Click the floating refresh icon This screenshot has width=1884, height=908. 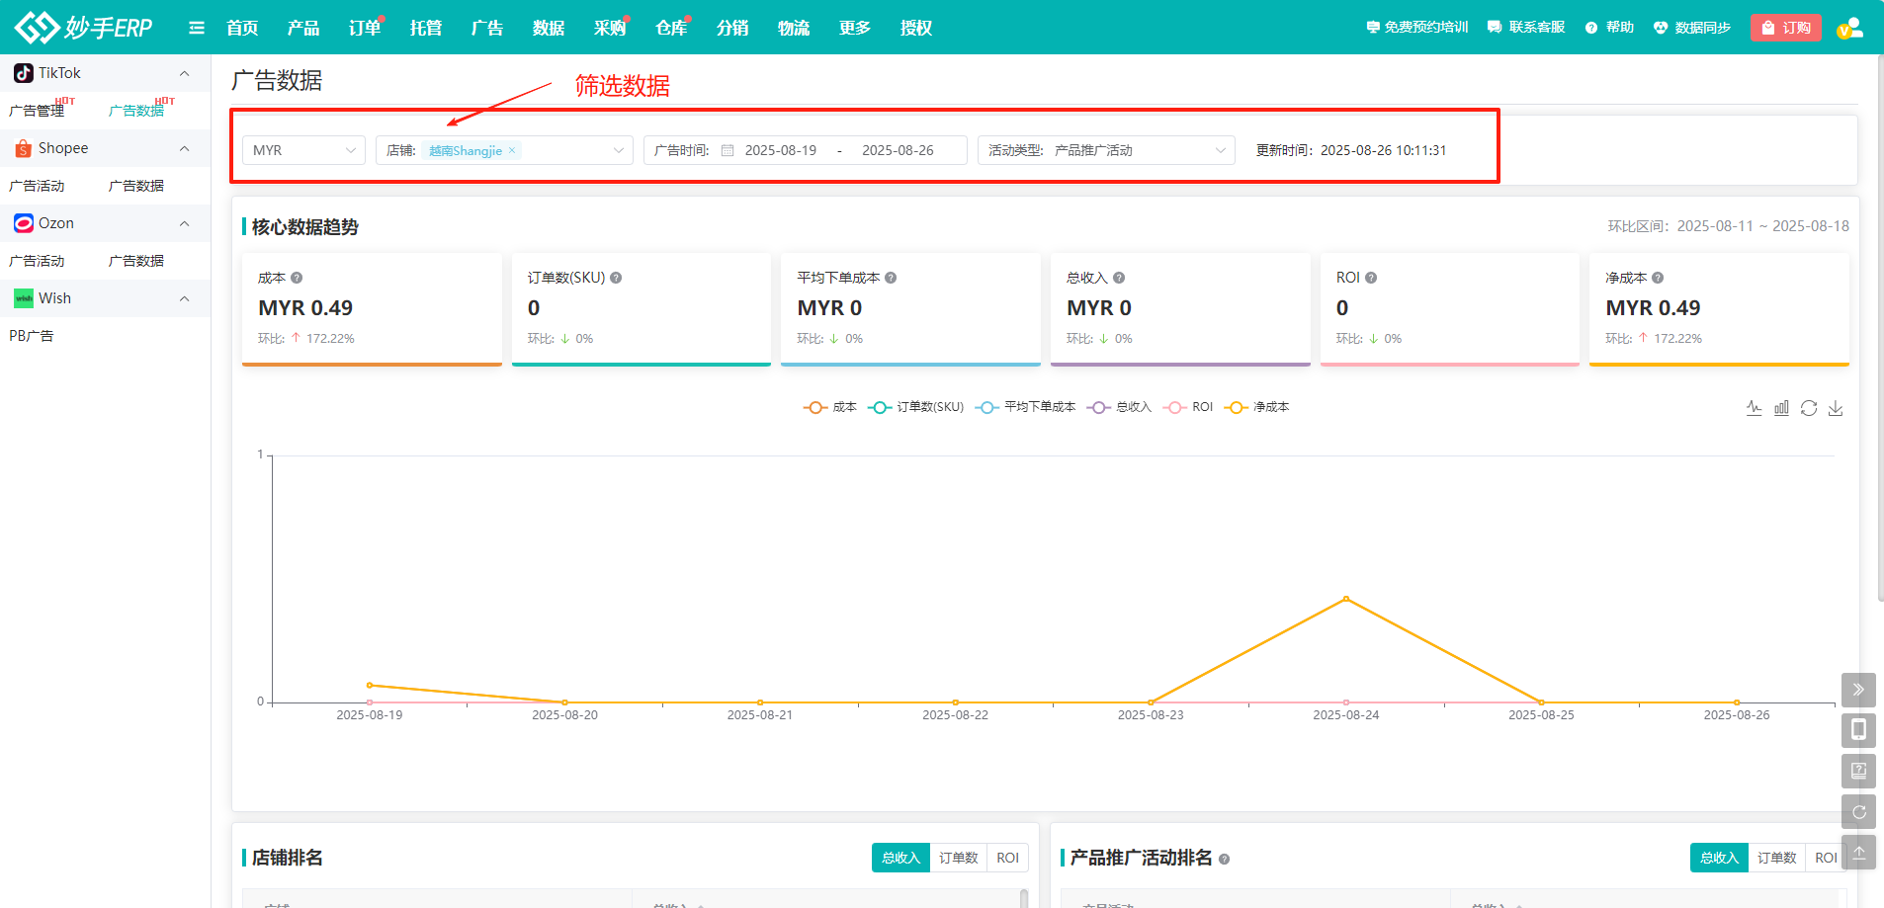pyautogui.click(x=1858, y=811)
